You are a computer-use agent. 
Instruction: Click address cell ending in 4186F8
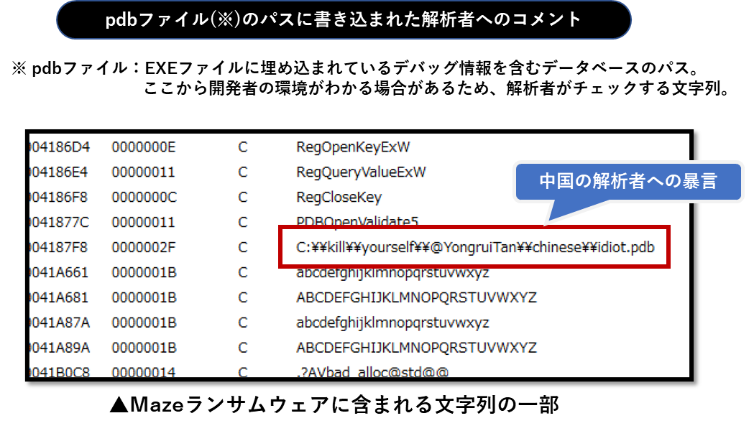click(x=60, y=197)
